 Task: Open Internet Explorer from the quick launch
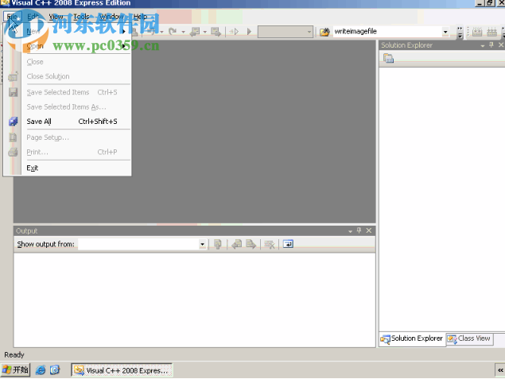pos(41,370)
